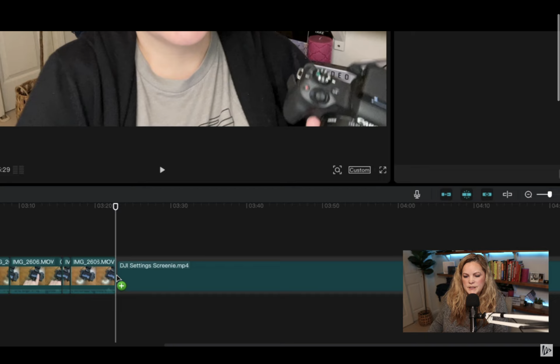Enter fullscreen preview with the expand icon
This screenshot has height=364, width=560.
click(x=382, y=170)
